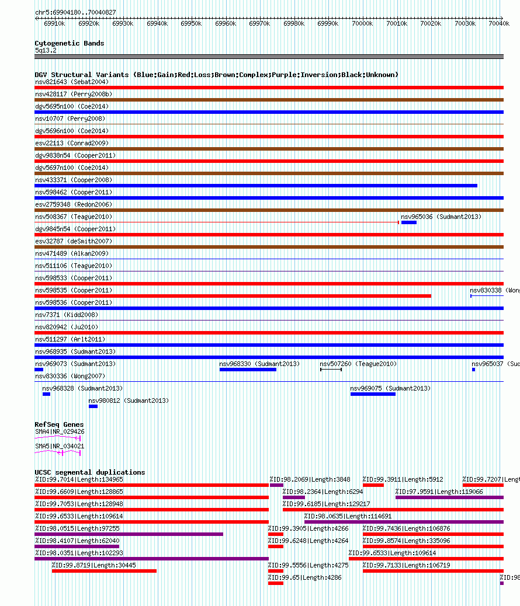Click the 5q13.2 band name label
This screenshot has height=606, width=520.
[46, 50]
